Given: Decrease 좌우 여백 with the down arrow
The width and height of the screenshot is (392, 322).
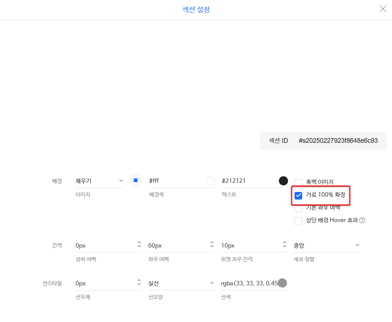Looking at the screenshot, I should (212, 247).
